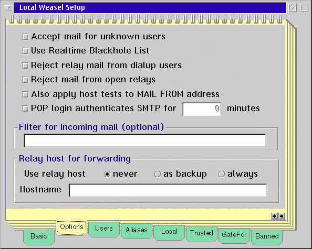312x249 pixels.
Task: Click the incoming mail filter text field
Action: coord(145,140)
